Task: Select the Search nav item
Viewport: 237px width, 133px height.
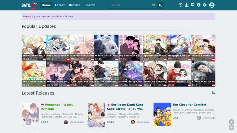Action: tap(90, 5)
